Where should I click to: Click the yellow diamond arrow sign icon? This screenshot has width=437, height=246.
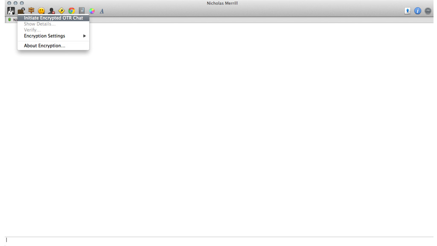[x=61, y=11]
